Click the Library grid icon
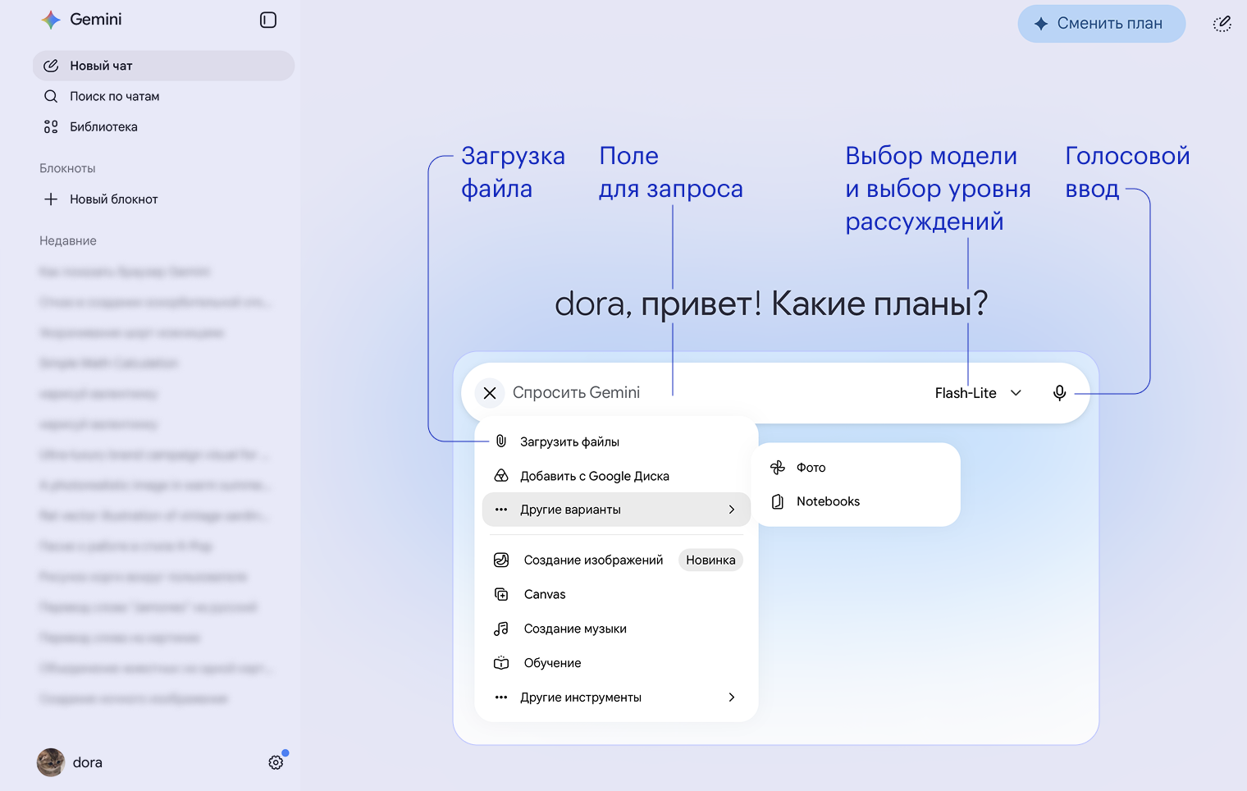Viewport: 1247px width, 791px height. [51, 126]
